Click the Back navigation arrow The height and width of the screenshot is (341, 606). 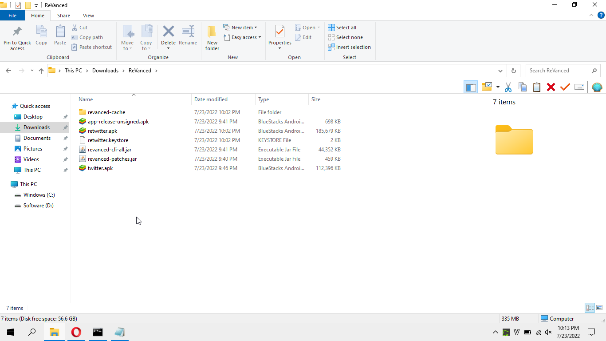point(8,71)
